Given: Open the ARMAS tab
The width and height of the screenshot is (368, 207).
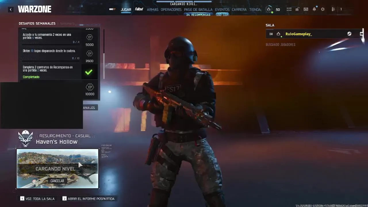Looking at the screenshot, I should pos(153,9).
